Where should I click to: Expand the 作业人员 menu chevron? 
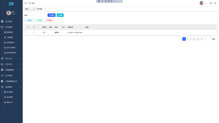21,58
